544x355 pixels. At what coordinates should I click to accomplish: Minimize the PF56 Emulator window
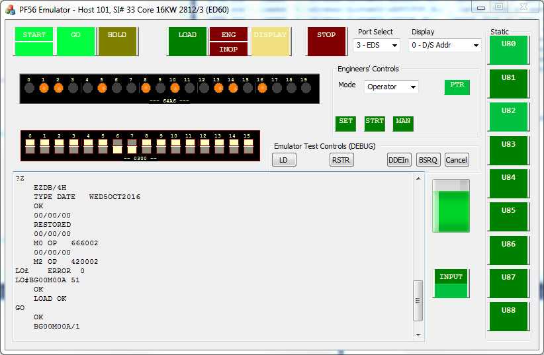point(481,7)
